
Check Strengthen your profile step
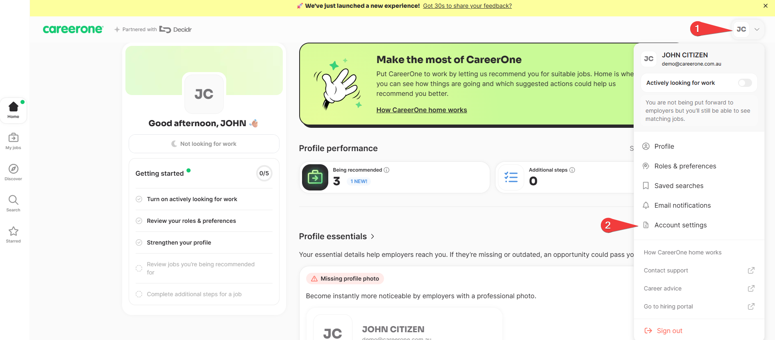point(139,243)
